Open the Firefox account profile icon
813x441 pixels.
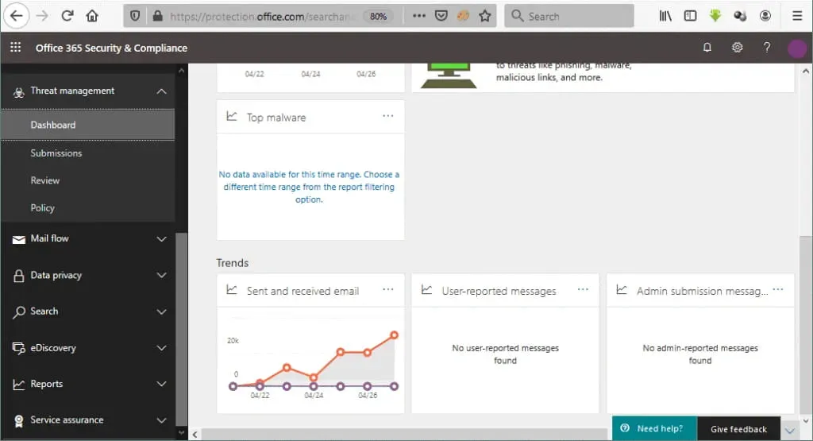coord(765,16)
